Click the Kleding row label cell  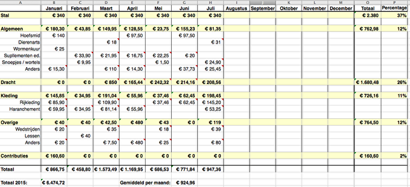[x=20, y=96]
